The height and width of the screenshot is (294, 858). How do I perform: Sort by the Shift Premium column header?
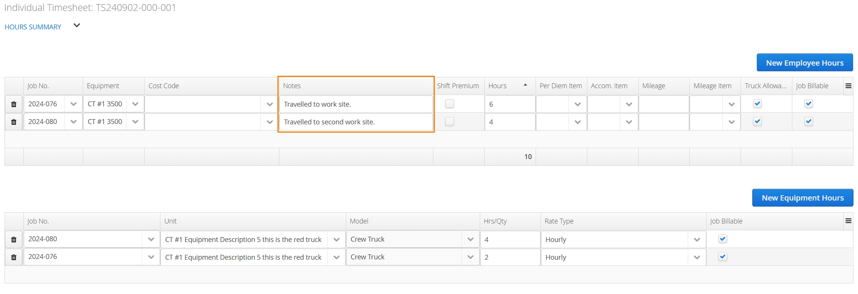coord(458,86)
